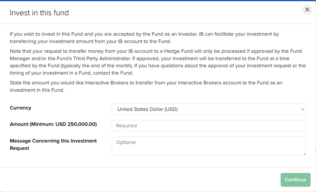Click the Message Concerning this Investment Request label
Screen dimensions: 316x192
click(53, 145)
